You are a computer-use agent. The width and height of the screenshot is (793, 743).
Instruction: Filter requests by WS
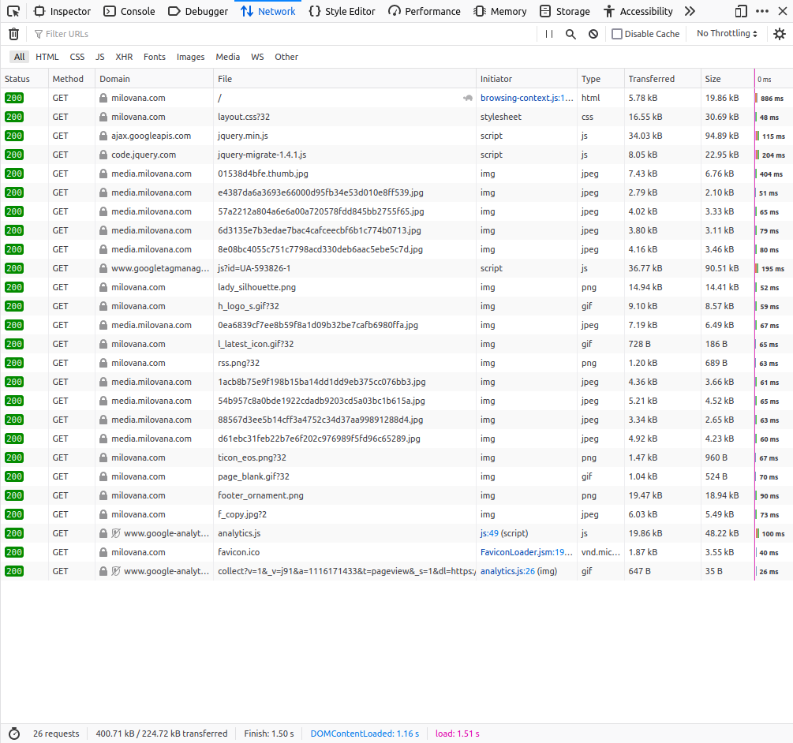click(257, 57)
